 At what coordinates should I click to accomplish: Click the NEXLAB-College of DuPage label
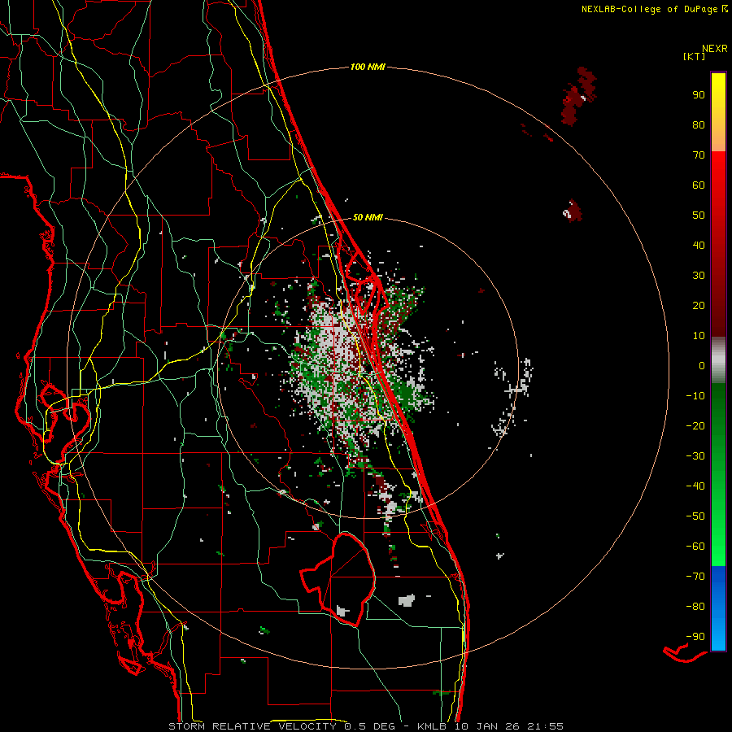tap(650, 9)
